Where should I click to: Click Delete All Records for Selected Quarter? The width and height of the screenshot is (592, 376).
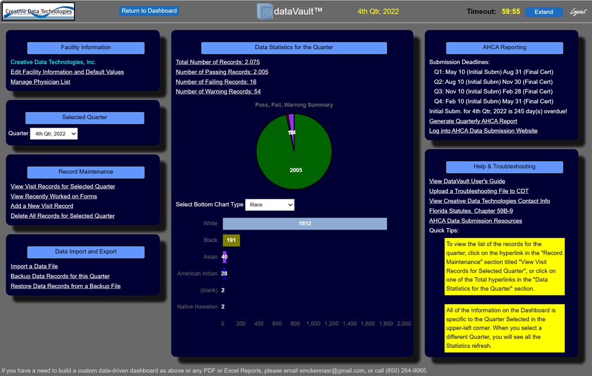click(62, 216)
